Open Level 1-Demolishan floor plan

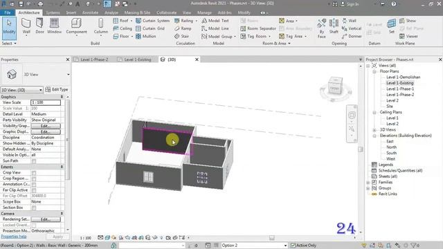point(403,77)
